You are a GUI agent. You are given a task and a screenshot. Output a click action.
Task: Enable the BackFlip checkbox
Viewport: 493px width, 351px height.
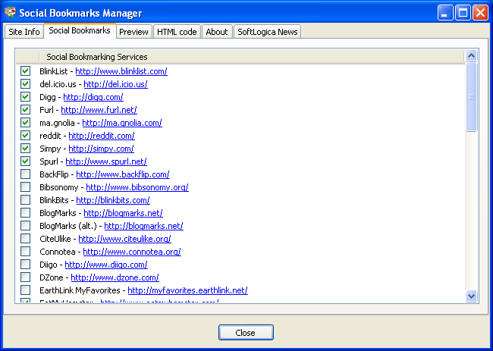click(25, 174)
